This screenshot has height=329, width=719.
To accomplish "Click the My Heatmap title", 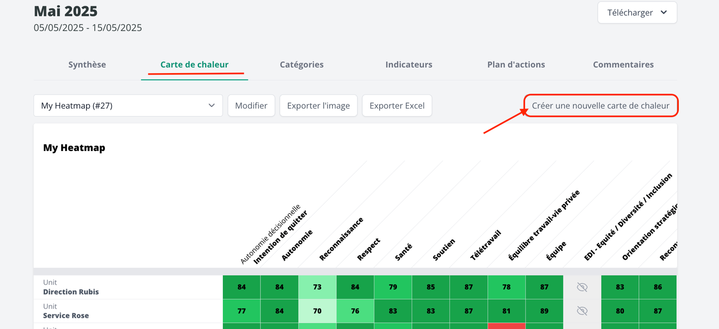I will pyautogui.click(x=74, y=148).
